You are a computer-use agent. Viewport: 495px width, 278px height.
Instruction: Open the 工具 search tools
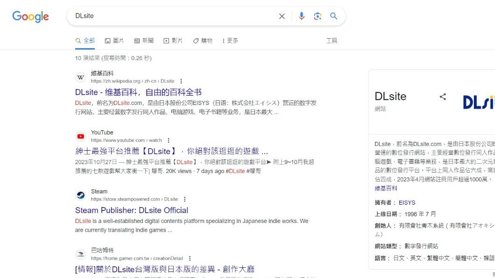(x=332, y=41)
